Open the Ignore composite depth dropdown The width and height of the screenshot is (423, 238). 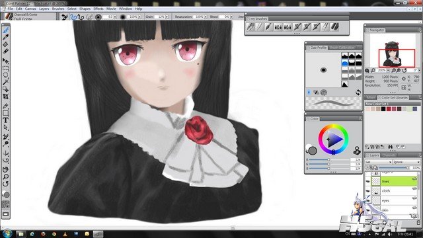click(406, 162)
